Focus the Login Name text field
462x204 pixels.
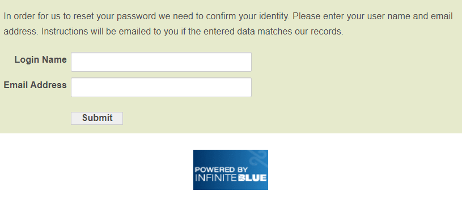[x=161, y=62]
